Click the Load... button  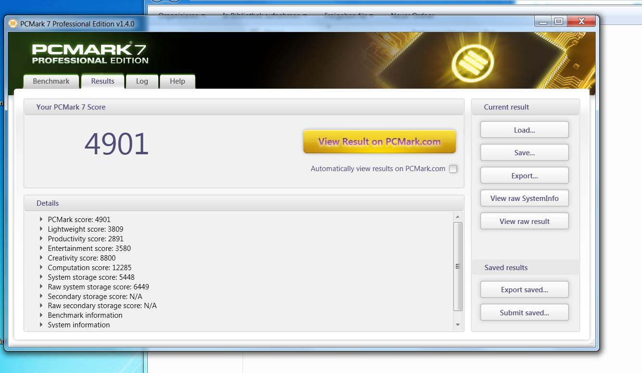[x=525, y=130]
